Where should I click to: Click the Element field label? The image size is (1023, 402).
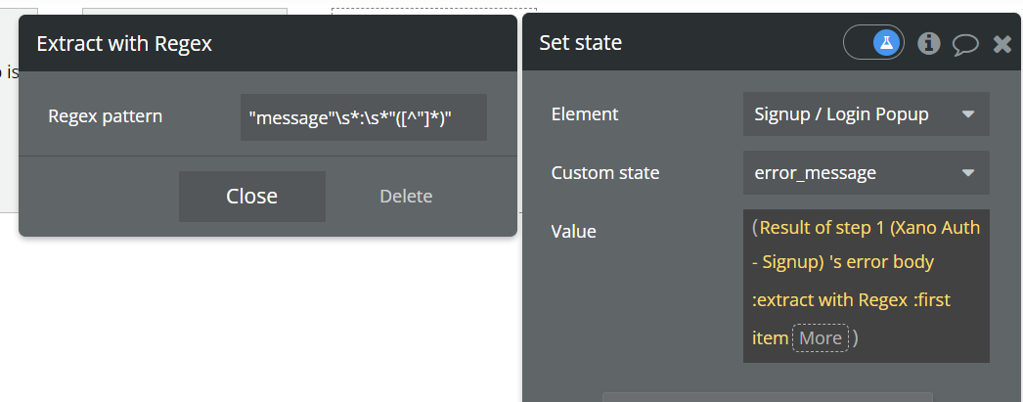click(585, 114)
